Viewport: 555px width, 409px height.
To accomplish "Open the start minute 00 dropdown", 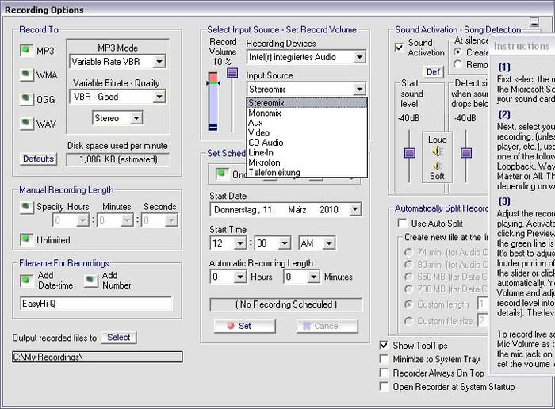I will point(273,243).
